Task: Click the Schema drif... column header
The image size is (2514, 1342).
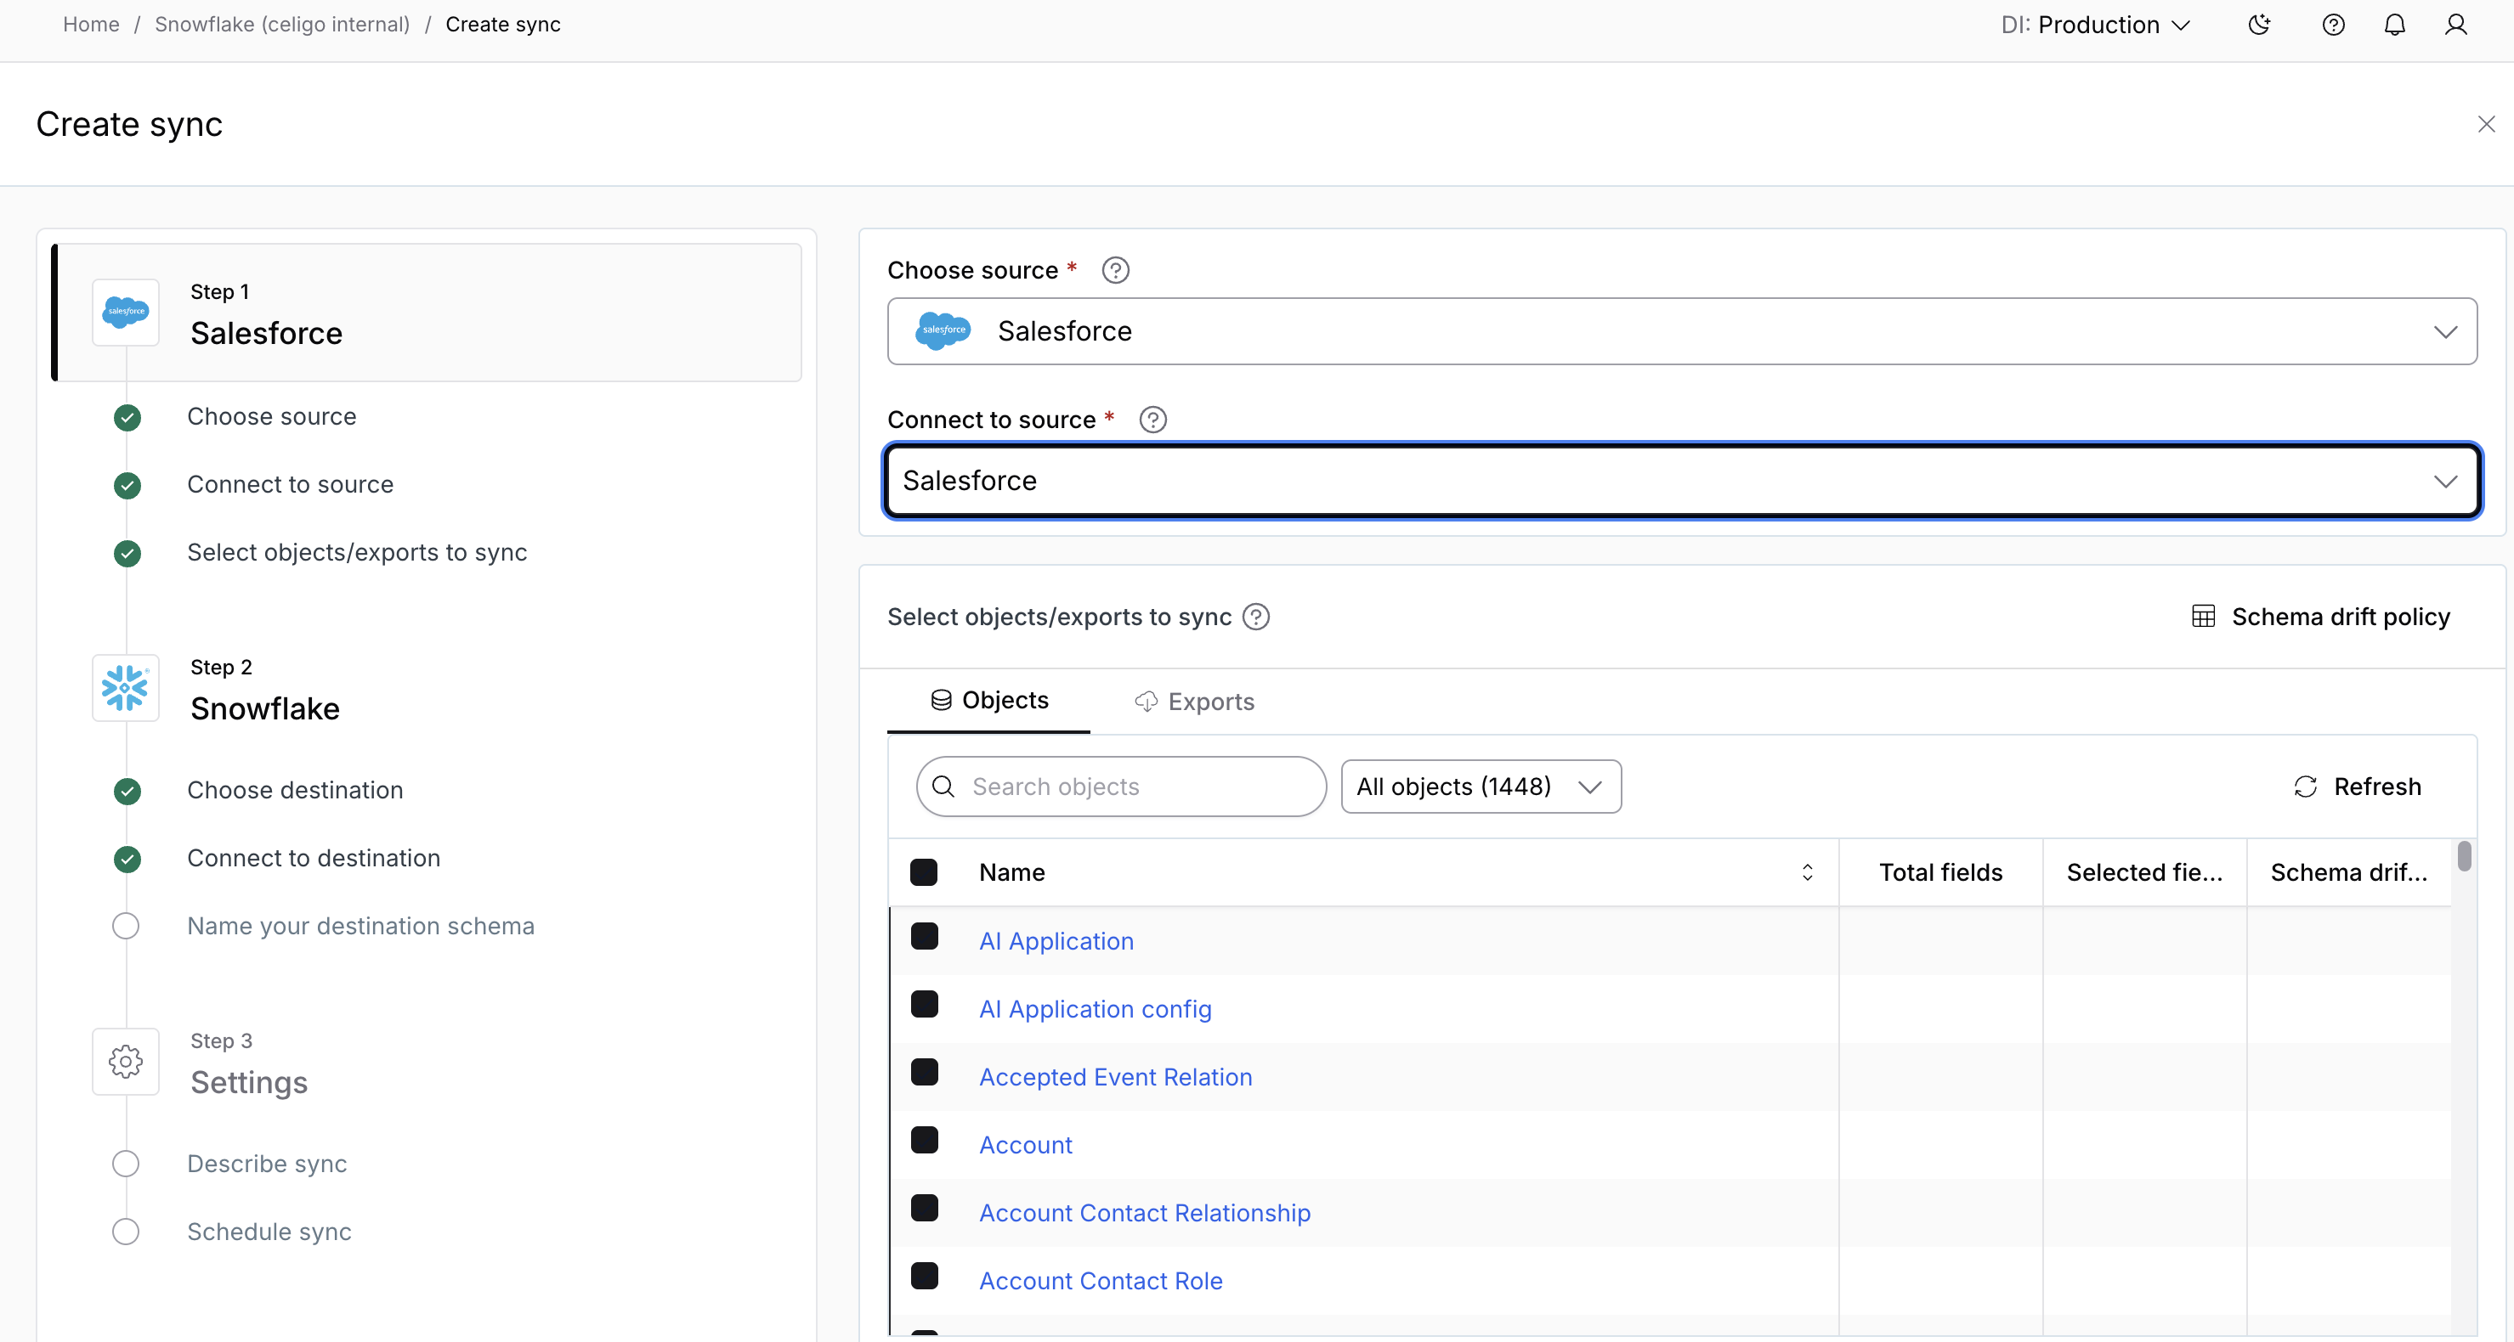Action: [x=2348, y=873]
